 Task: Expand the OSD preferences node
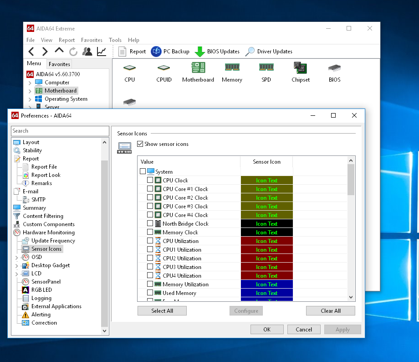pyautogui.click(x=16, y=258)
